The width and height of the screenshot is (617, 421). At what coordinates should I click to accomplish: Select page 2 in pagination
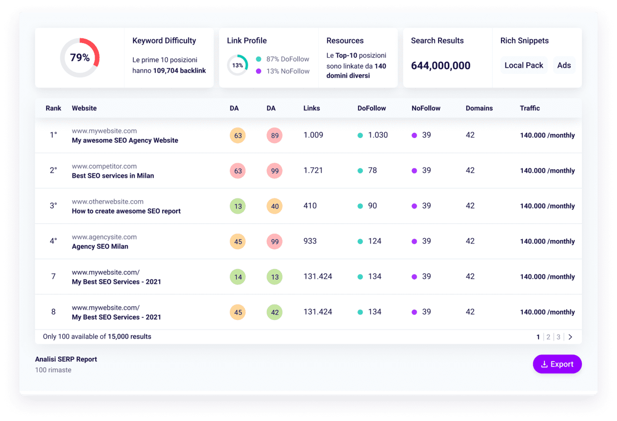coord(548,336)
